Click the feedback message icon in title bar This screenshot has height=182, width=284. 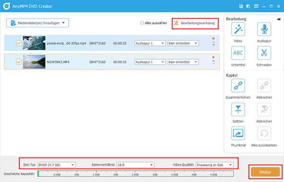coord(256,6)
